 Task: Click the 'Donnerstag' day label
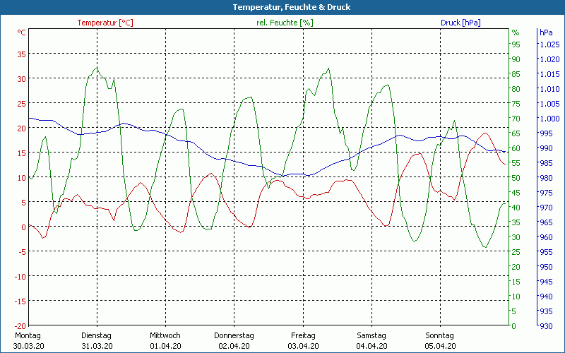(234, 335)
